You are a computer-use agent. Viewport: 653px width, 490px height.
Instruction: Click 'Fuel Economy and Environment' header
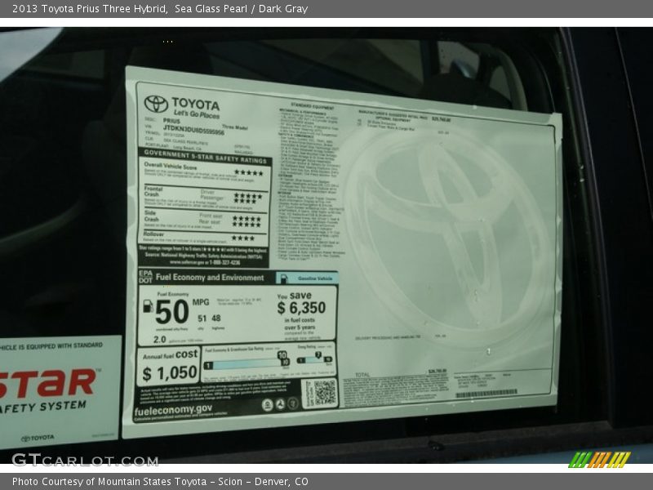point(210,278)
